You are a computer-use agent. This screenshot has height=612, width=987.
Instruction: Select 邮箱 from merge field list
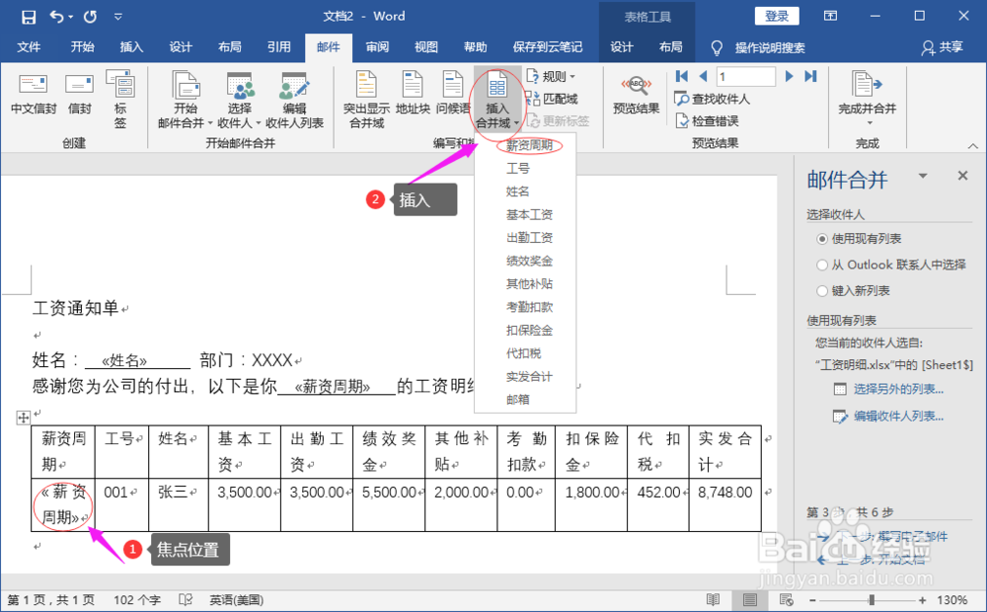[x=518, y=399]
